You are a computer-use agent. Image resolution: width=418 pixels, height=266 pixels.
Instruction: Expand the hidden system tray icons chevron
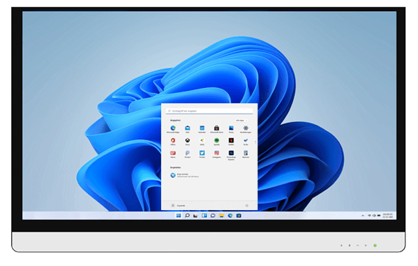pos(362,216)
